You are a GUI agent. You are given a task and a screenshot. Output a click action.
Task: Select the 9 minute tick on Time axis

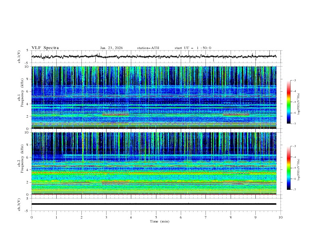click(x=256, y=217)
